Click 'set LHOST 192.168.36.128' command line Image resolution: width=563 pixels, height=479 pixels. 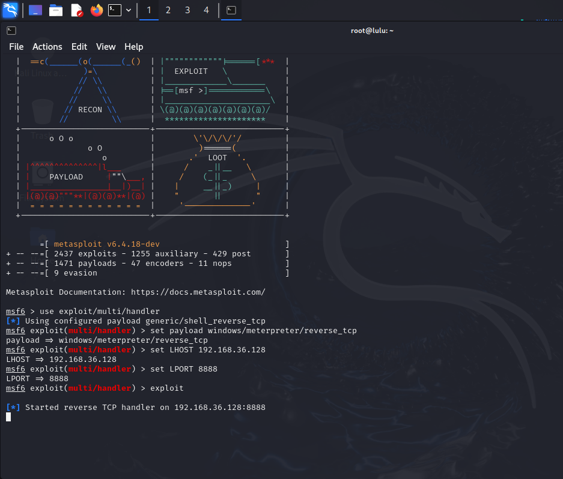click(207, 349)
